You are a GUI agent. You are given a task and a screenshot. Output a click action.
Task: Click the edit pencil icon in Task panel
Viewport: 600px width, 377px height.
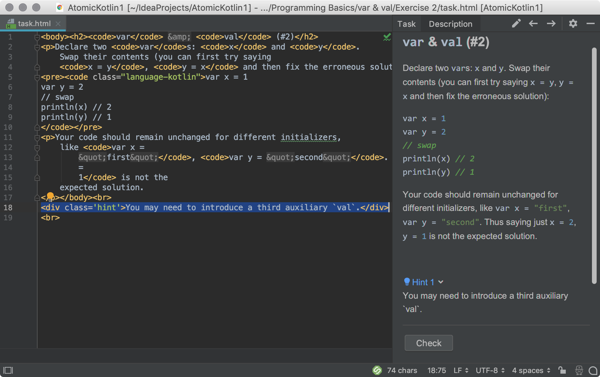(516, 23)
